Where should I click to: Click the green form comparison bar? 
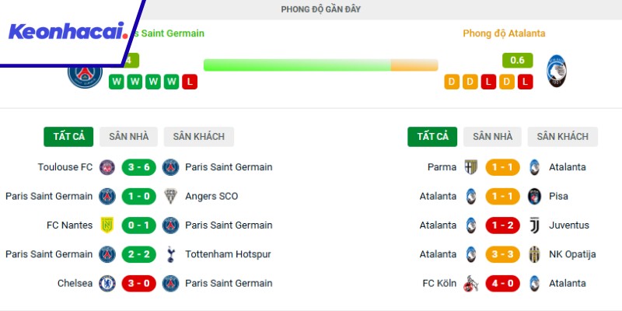point(297,65)
